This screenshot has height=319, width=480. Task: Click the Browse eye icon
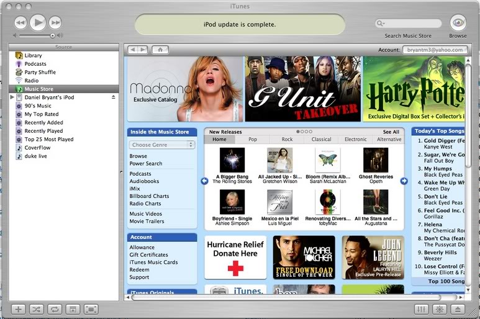[x=458, y=22]
